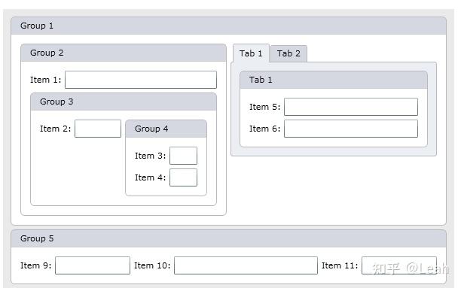Click the 'Item 1:' label
Viewport: 461px width, 288px height.
click(x=45, y=80)
